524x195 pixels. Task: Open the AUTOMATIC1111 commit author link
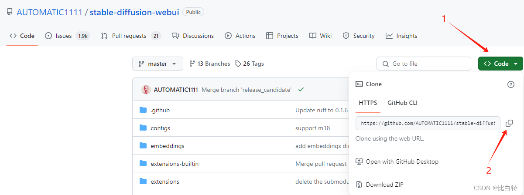176,90
